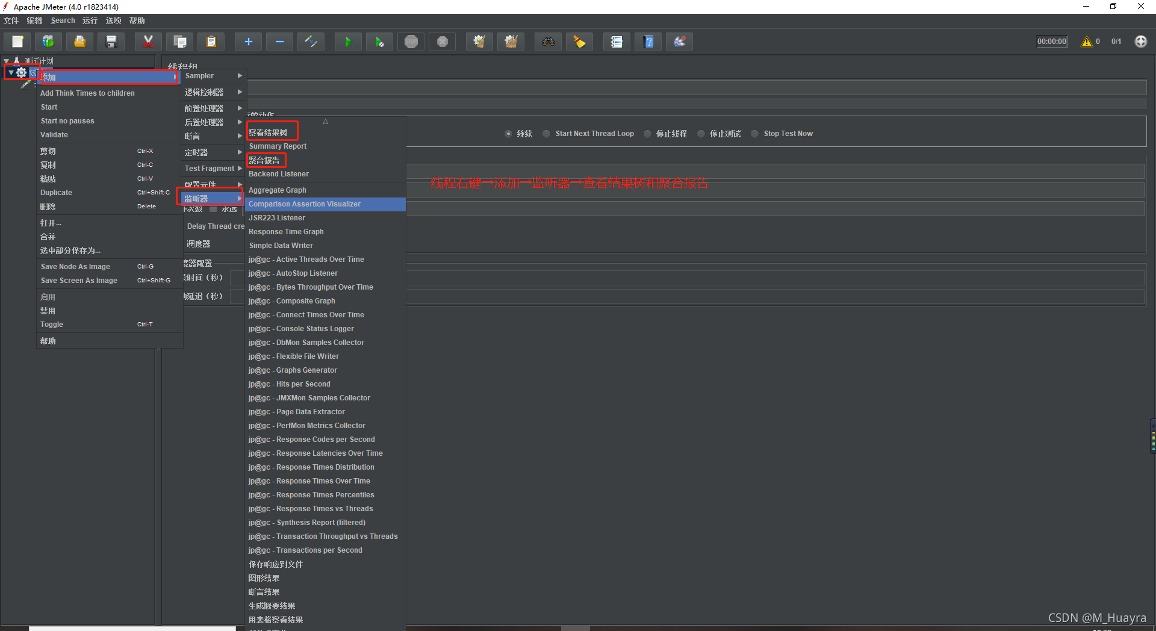Click Validate in context menu

coord(109,135)
